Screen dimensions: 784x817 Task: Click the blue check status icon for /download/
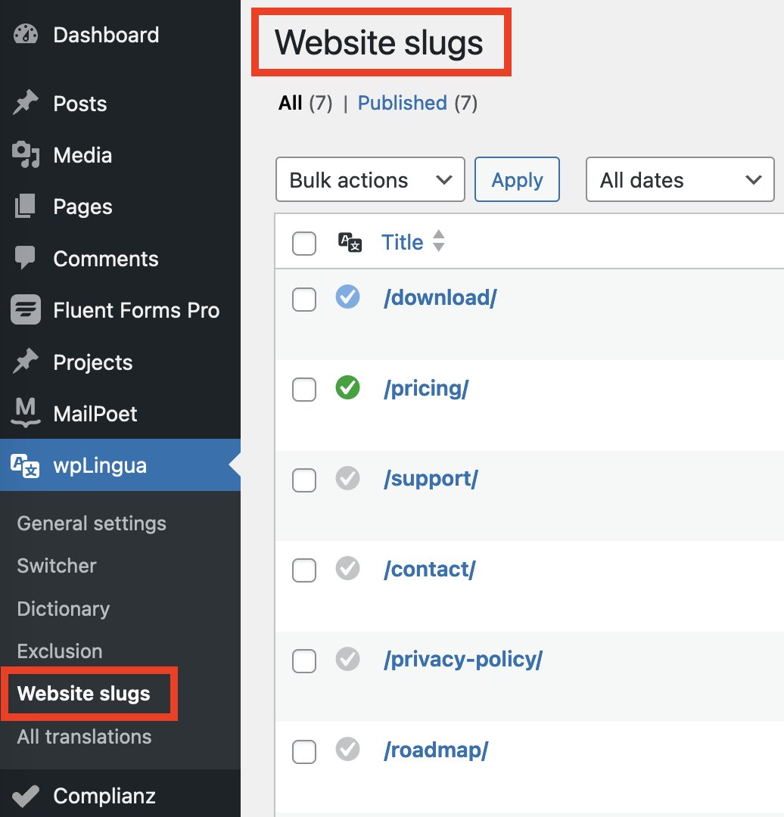[x=347, y=297]
